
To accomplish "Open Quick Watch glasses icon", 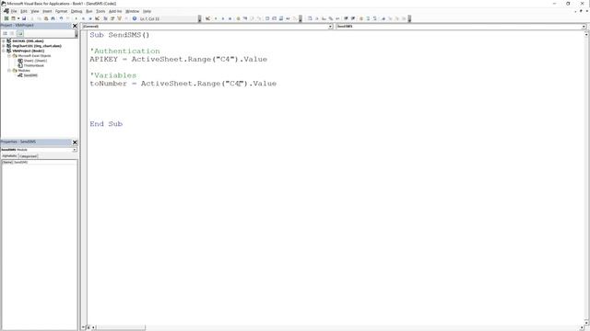I will point(288,18).
